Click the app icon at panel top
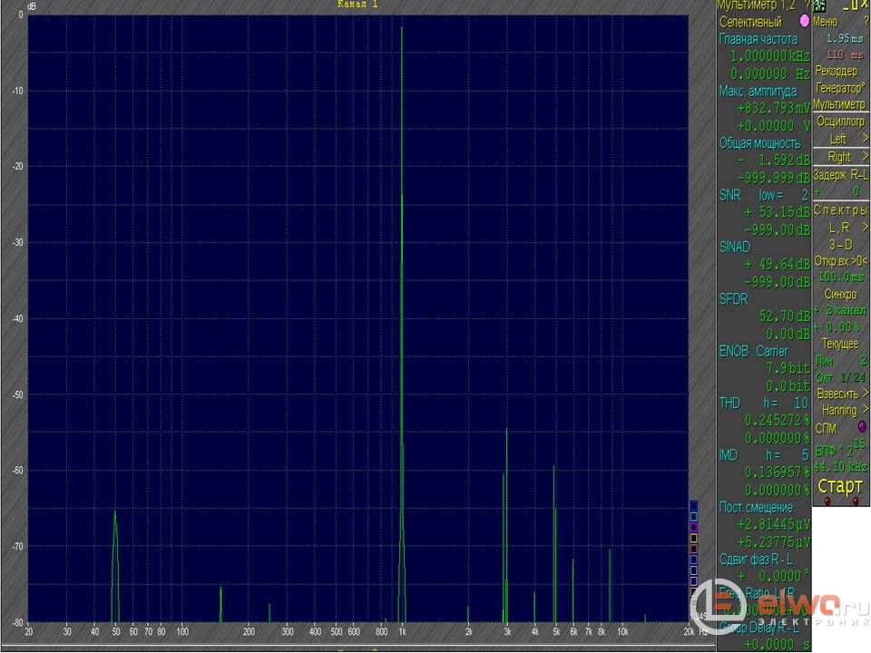The image size is (871, 653). (x=819, y=5)
